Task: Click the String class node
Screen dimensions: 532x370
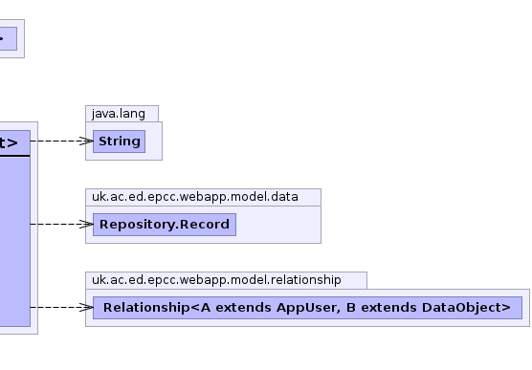Action: [x=119, y=141]
